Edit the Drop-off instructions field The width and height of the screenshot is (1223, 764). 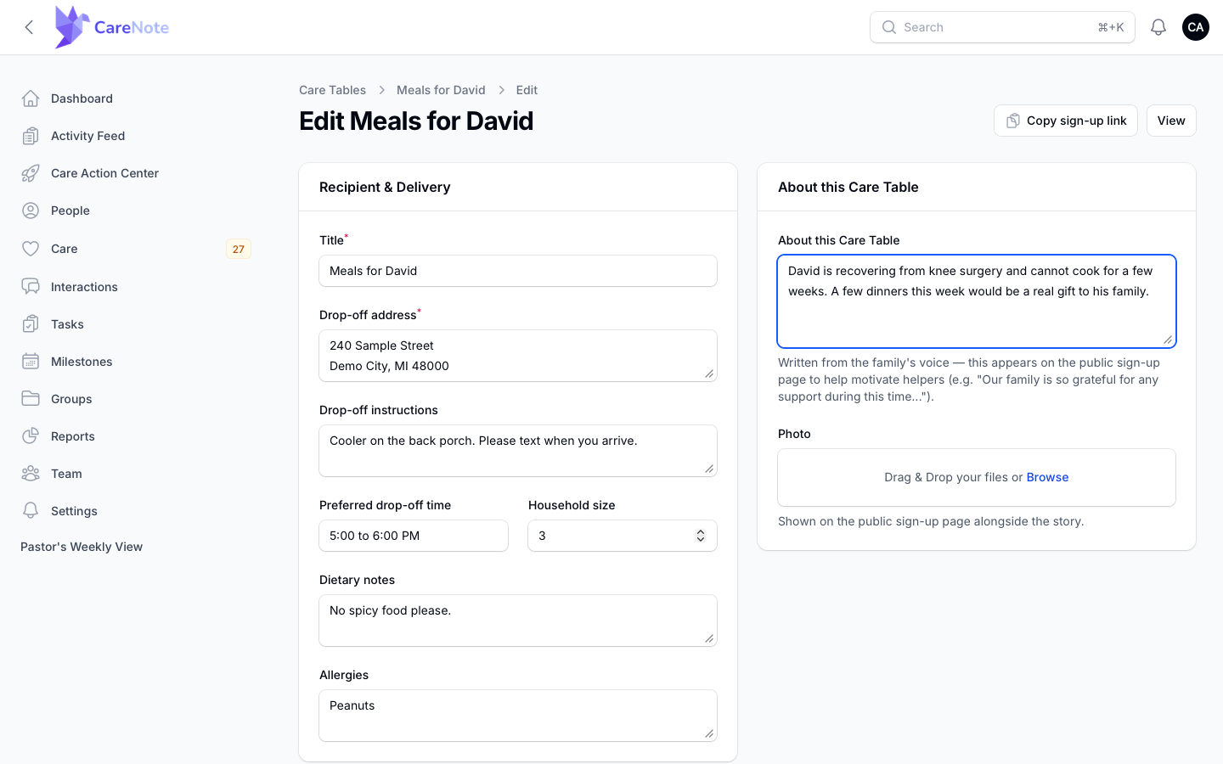(x=518, y=451)
